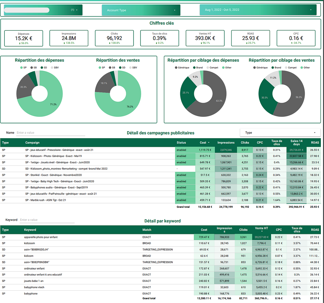Toggle Brand legend in ciblage des dépenses

(x=198, y=68)
